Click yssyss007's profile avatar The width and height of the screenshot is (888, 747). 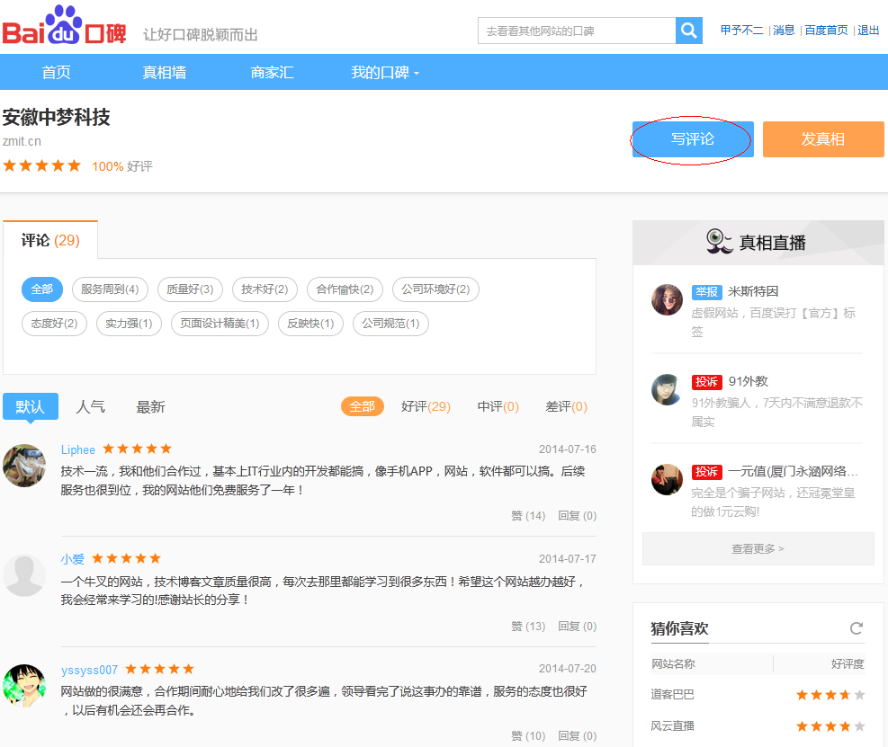click(24, 686)
